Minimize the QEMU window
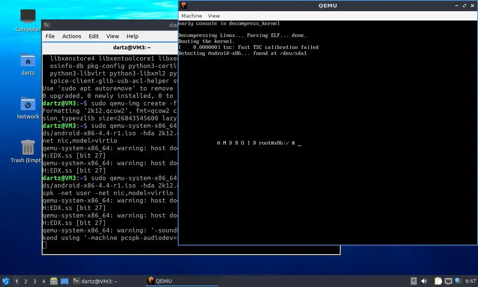This screenshot has width=478, height=287. coord(457,6)
